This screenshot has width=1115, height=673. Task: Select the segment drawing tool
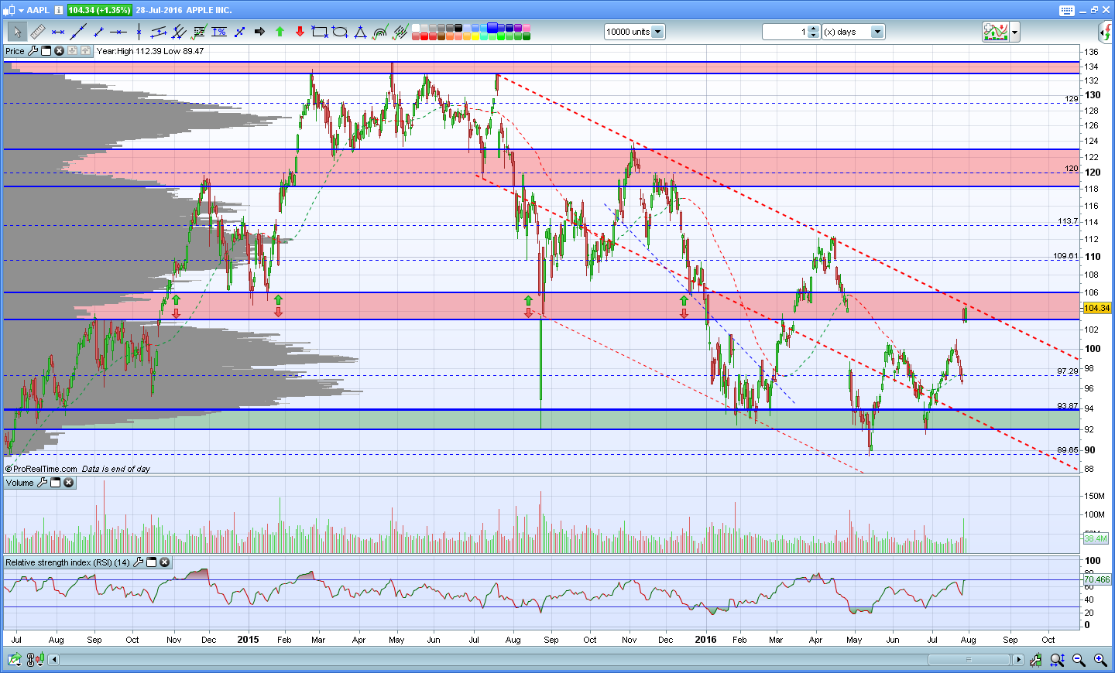58,32
